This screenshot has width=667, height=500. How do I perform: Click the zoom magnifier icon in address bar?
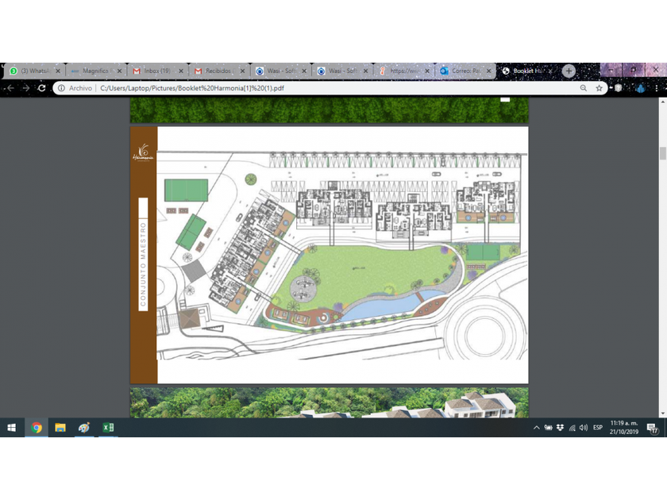click(x=584, y=88)
